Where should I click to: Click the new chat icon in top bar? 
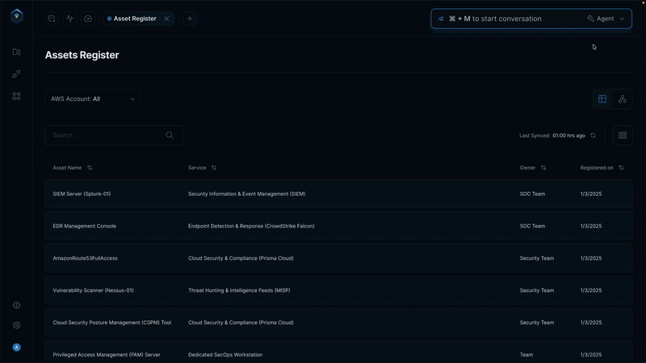52,19
